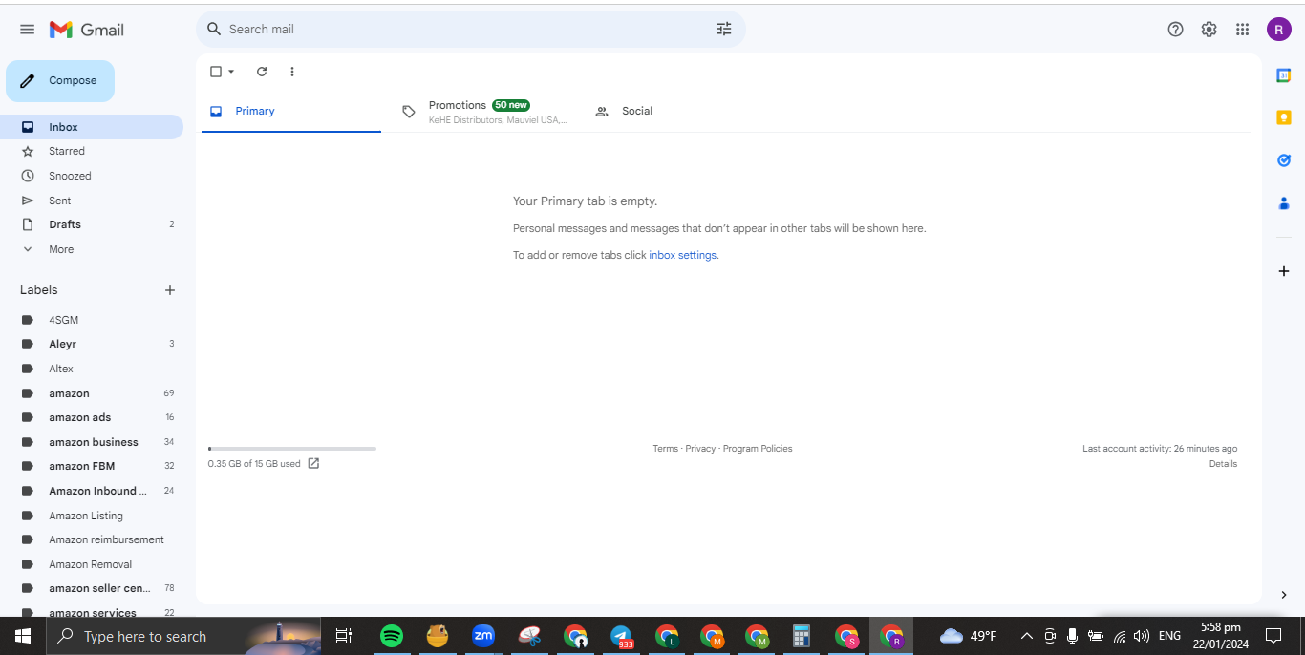Tick the select-all messages checkbox

[x=216, y=72]
